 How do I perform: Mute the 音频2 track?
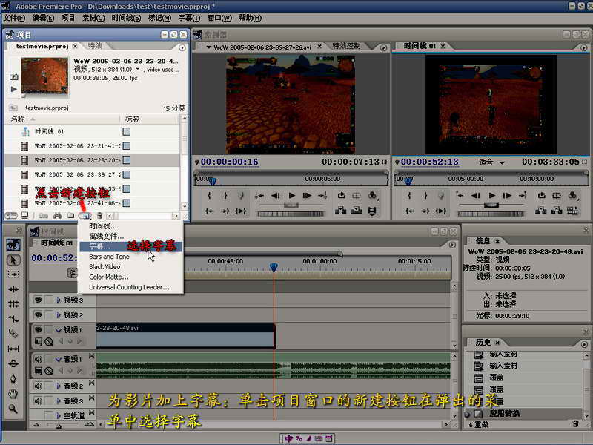point(38,386)
